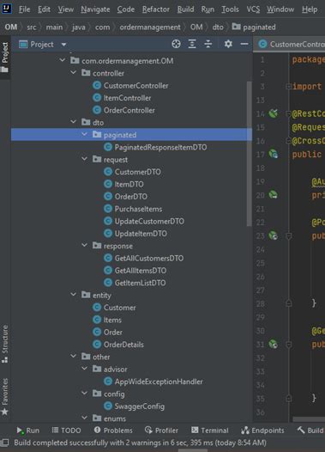
Task: Open the Navigate menu
Action: 95,9
